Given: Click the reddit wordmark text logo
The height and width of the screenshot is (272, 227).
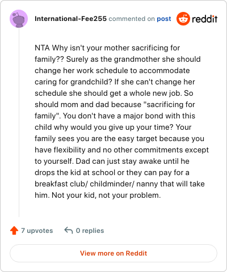Looking at the screenshot, I should coord(205,19).
